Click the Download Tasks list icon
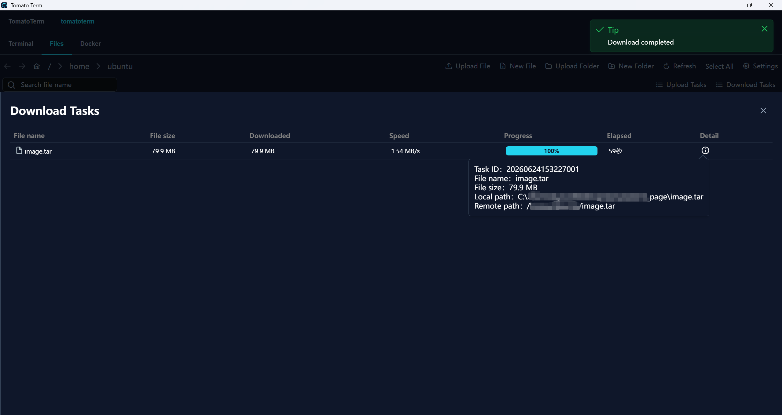This screenshot has width=782, height=415. pyautogui.click(x=719, y=85)
